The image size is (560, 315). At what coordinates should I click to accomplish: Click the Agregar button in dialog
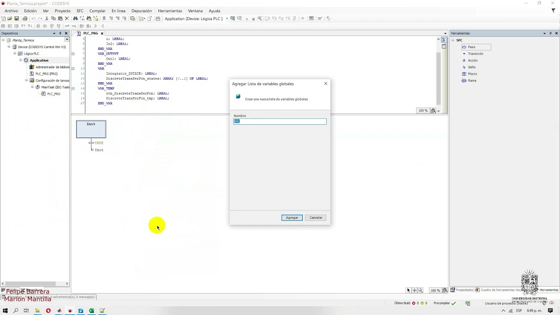tap(292, 217)
